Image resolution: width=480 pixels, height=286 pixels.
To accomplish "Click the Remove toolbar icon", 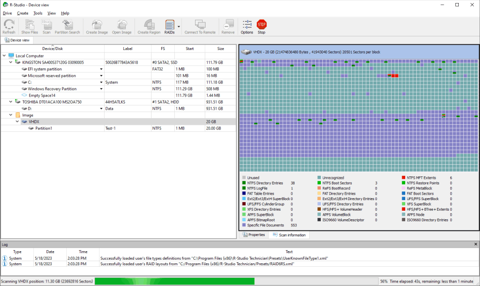I will [x=228, y=27].
